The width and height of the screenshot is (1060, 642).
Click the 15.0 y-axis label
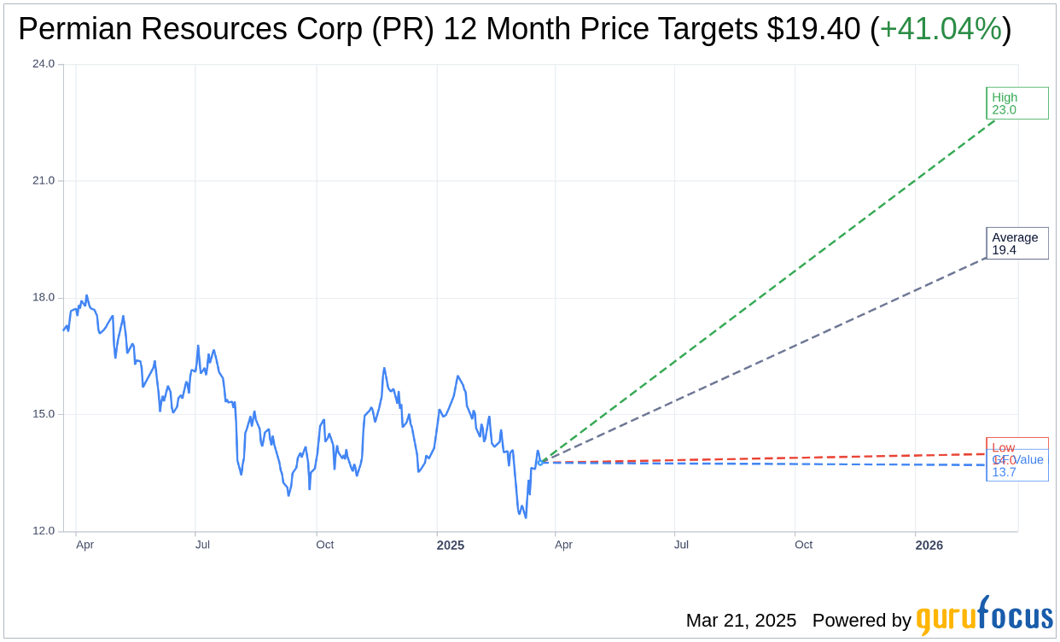click(x=44, y=414)
